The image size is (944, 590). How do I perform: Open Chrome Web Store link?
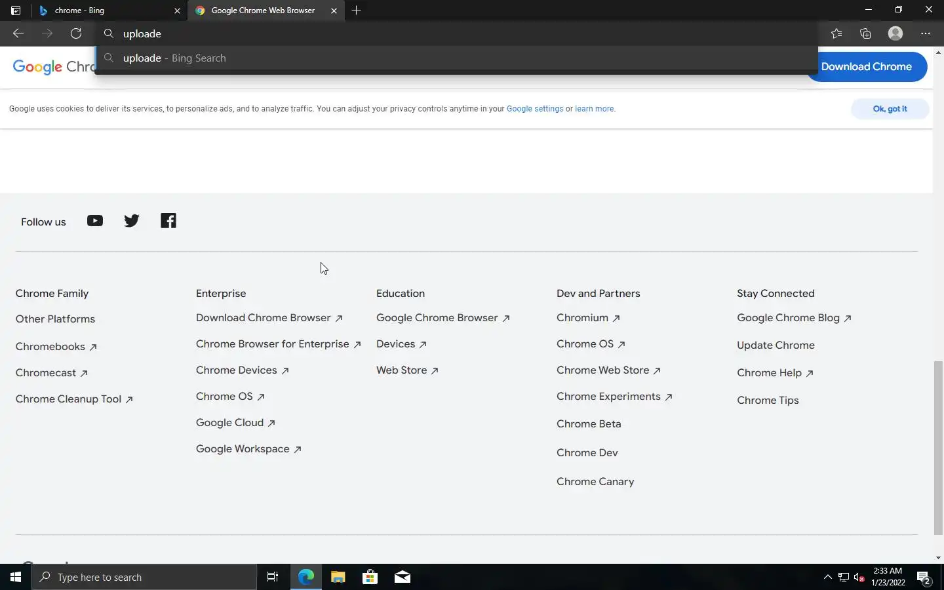click(x=608, y=370)
